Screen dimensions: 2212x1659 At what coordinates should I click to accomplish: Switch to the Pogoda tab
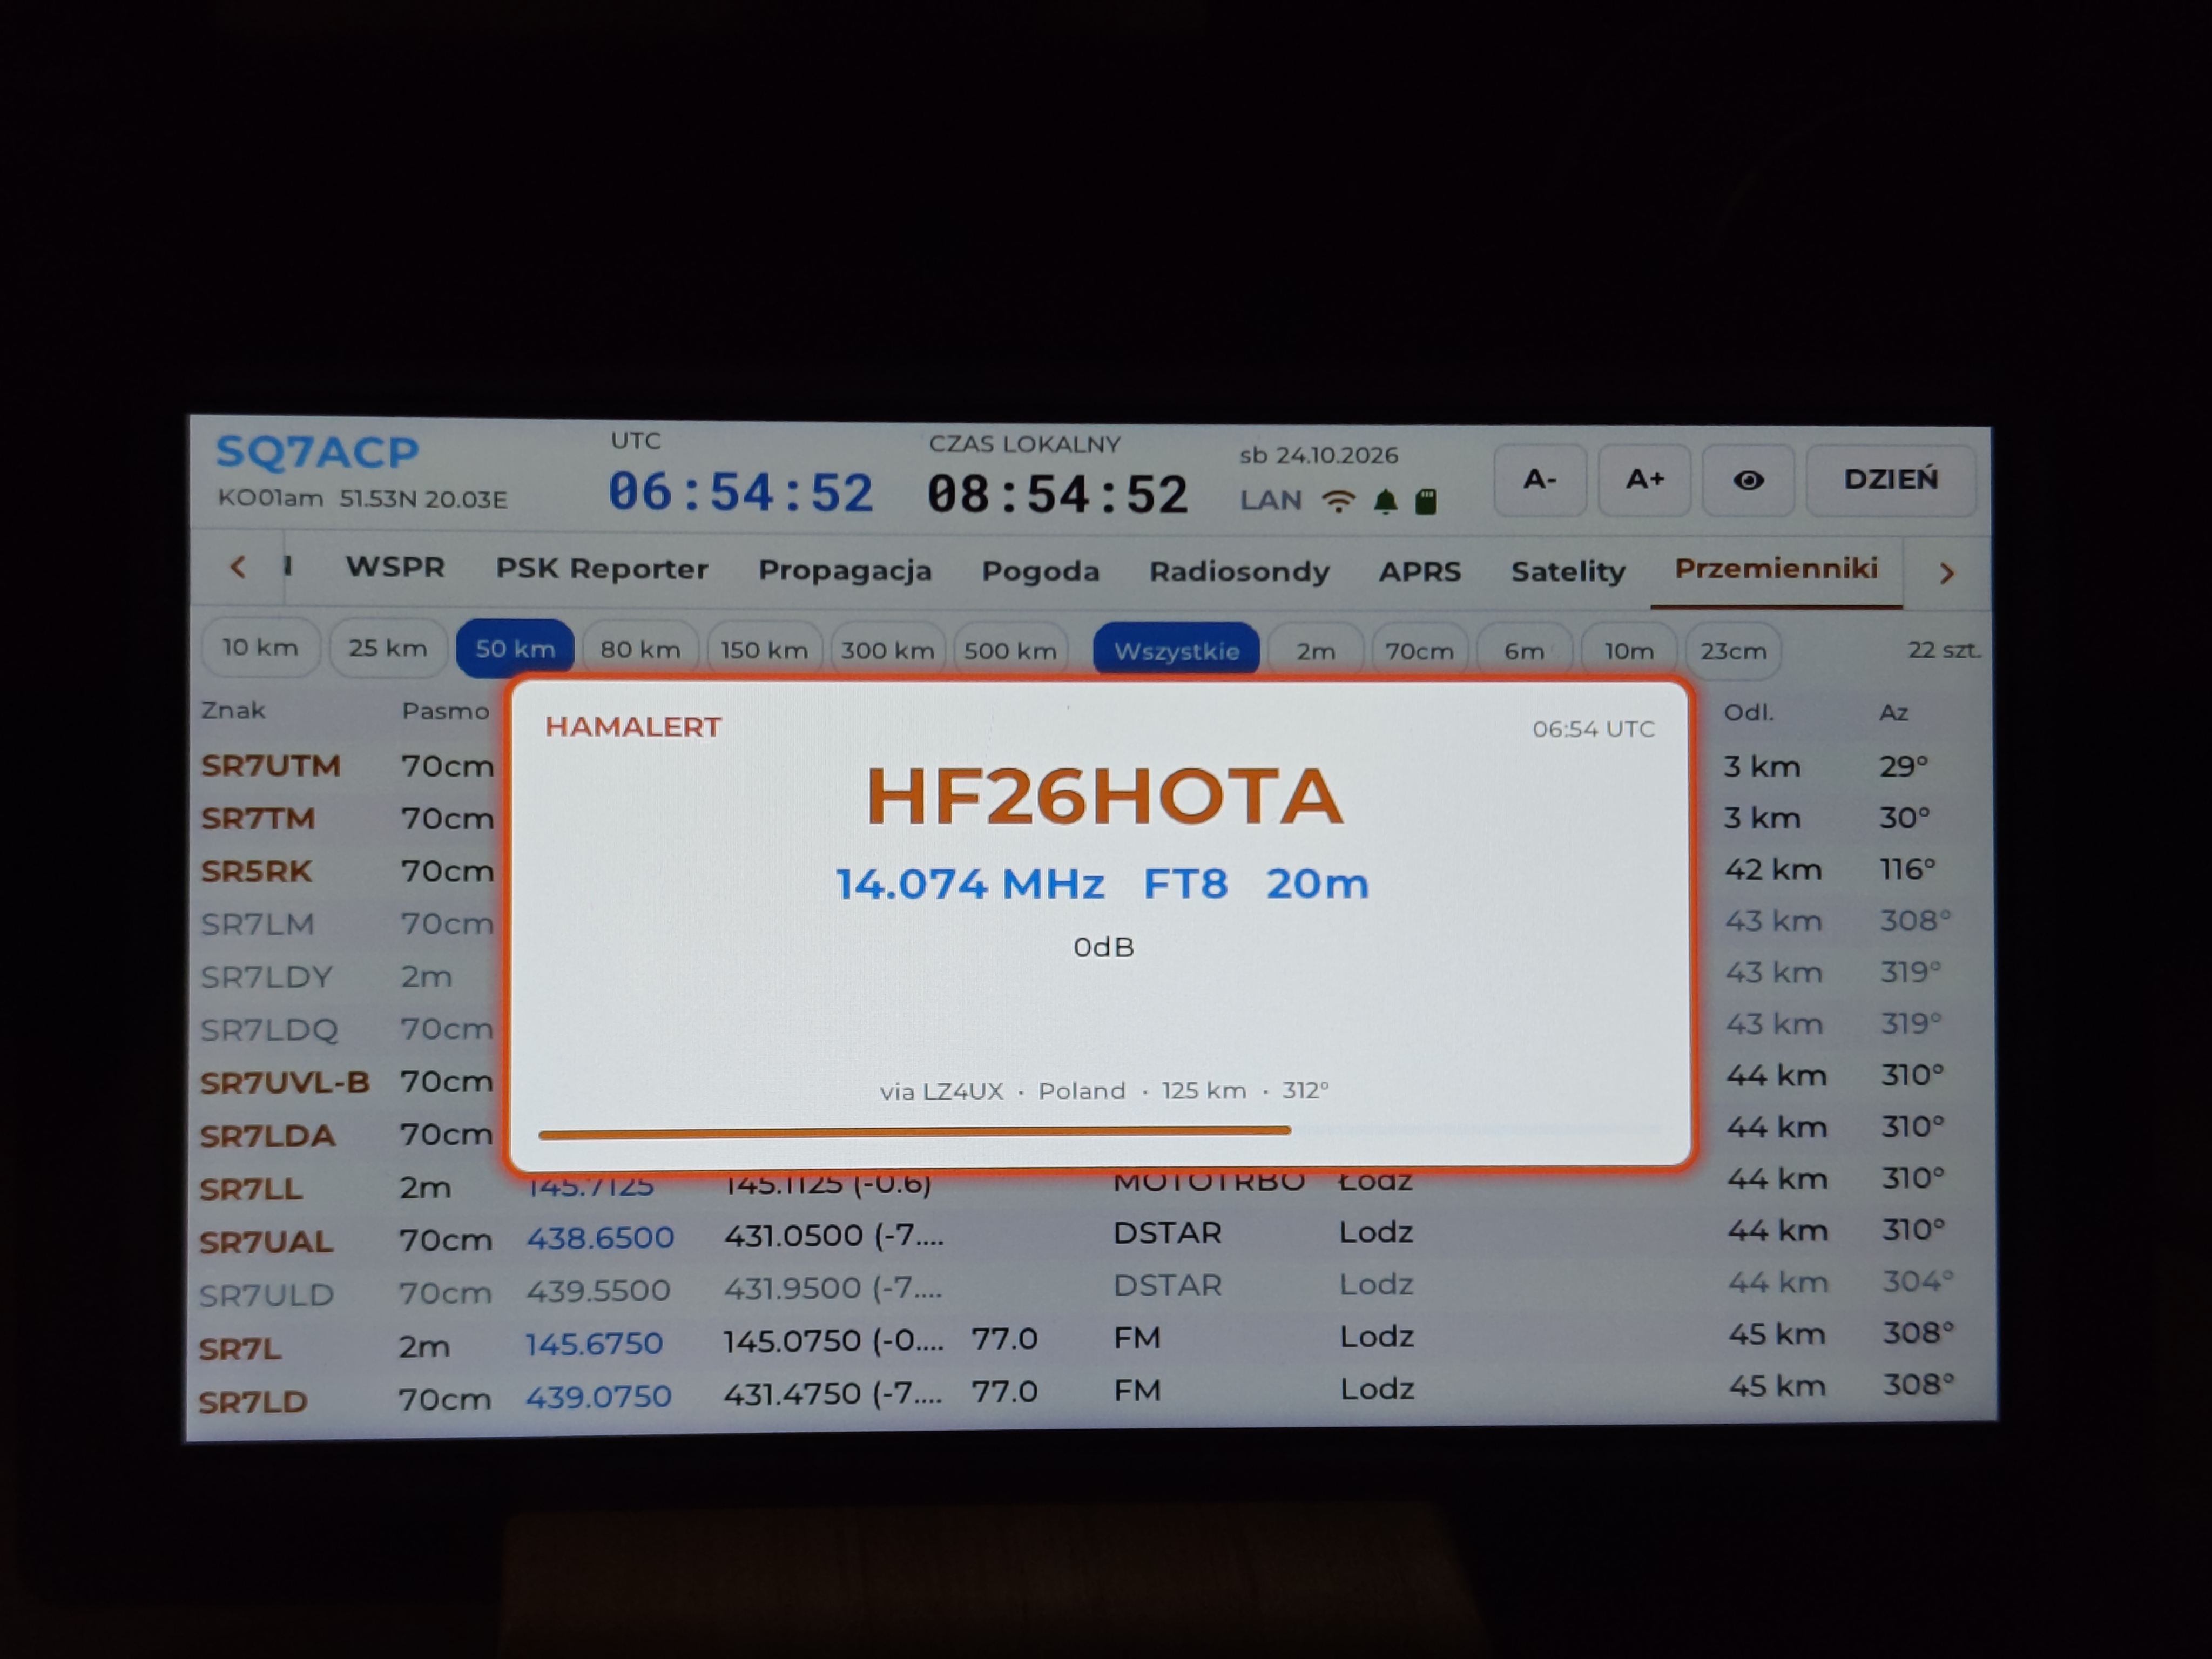click(1040, 571)
